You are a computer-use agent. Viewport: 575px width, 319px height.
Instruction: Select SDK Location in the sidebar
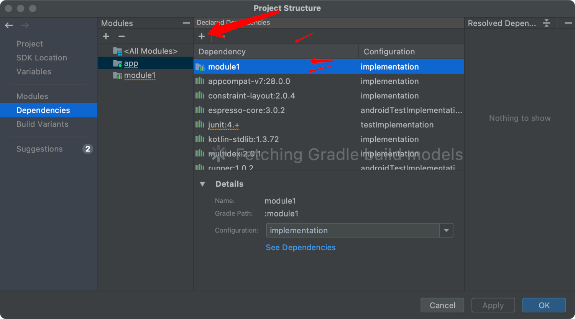tap(42, 58)
